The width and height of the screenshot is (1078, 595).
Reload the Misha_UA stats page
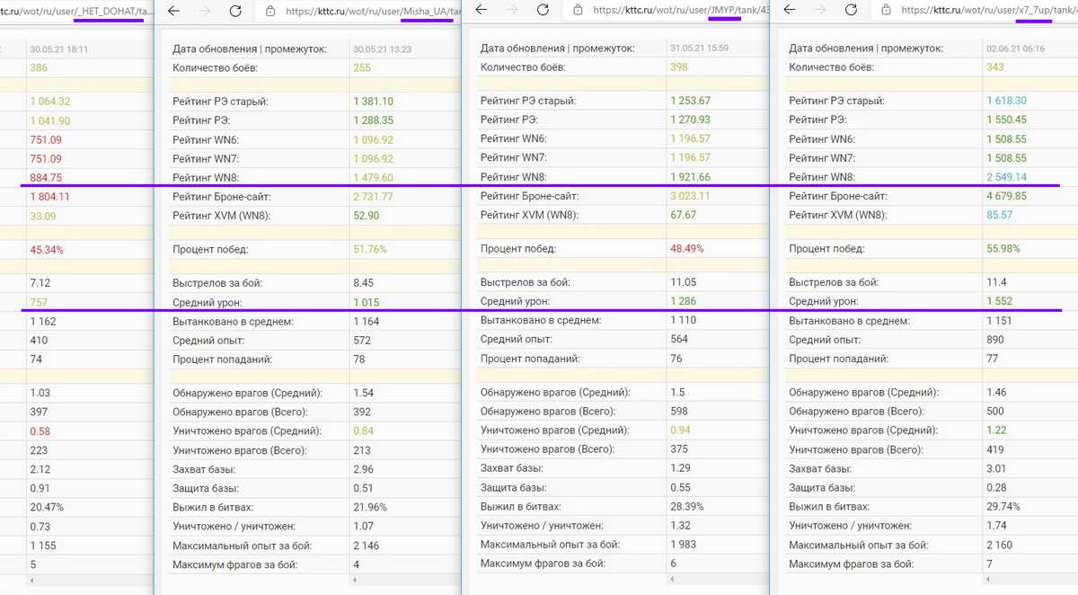[x=235, y=12]
